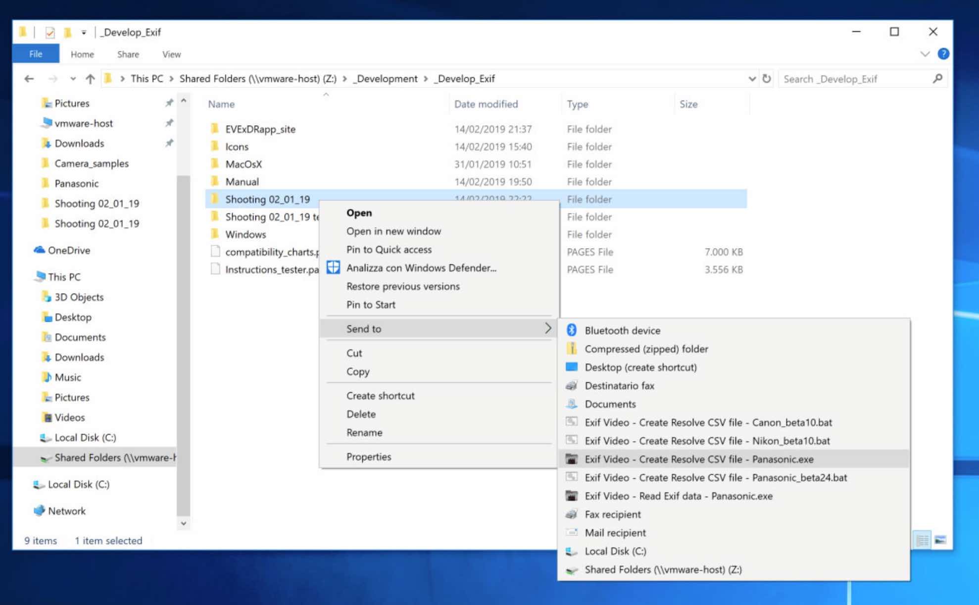
Task: Click the Bluetooth device icon in Send to
Action: [x=572, y=330]
